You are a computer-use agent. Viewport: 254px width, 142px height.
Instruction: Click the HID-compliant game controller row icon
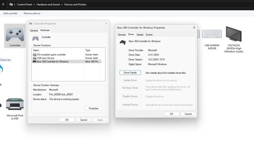(x=35, y=54)
